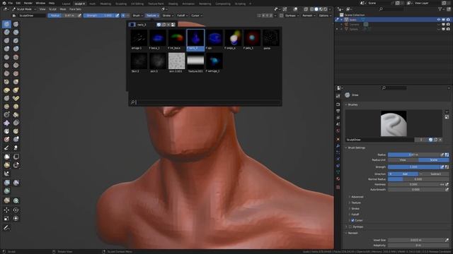Adjust Normal Radius slider
The image size is (453, 254).
point(418,179)
